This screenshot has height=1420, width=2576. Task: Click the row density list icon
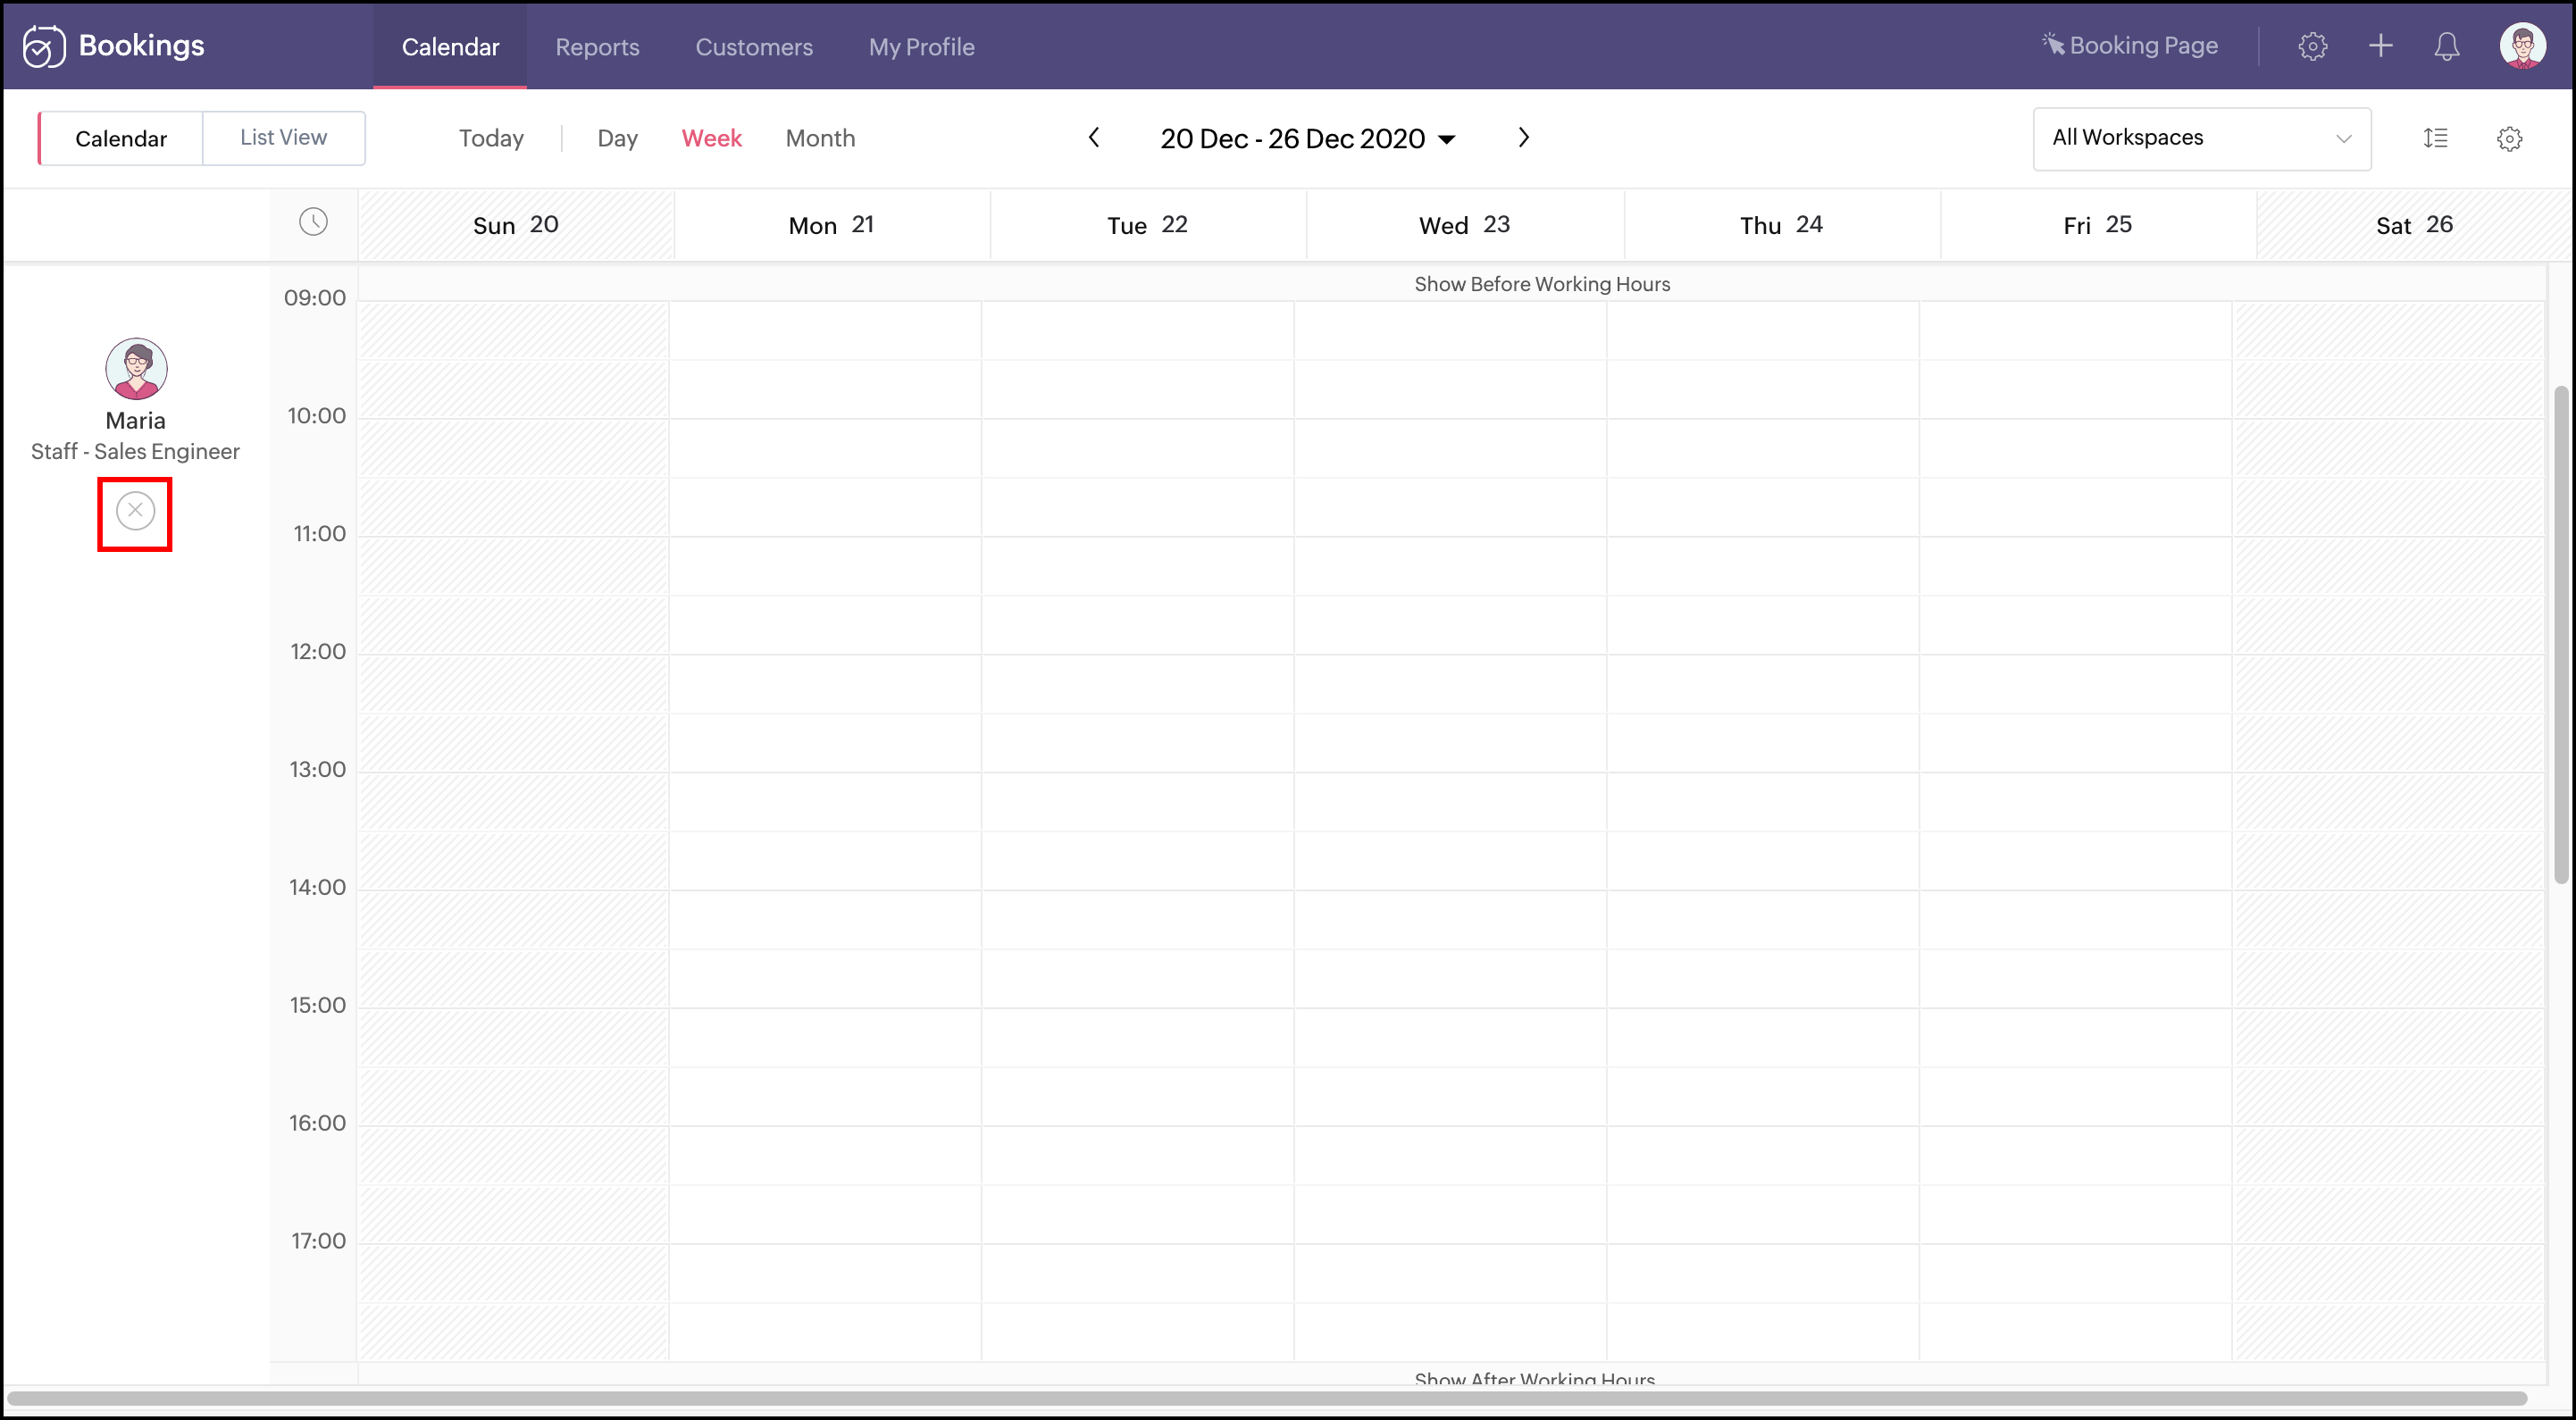(2435, 138)
